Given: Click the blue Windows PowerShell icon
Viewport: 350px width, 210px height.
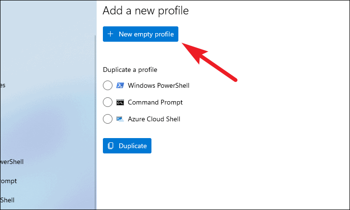Looking at the screenshot, I should [x=120, y=85].
